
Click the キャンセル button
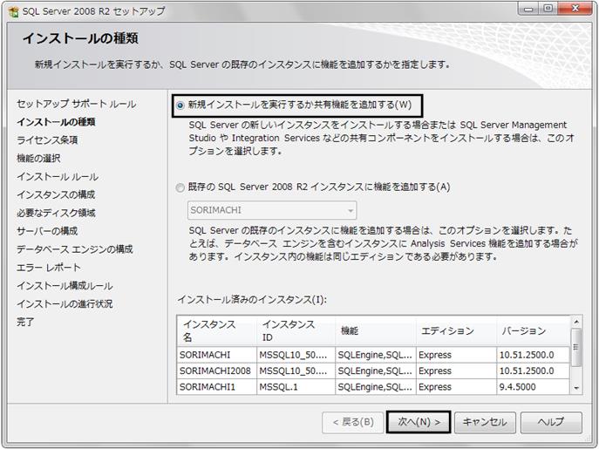click(485, 422)
